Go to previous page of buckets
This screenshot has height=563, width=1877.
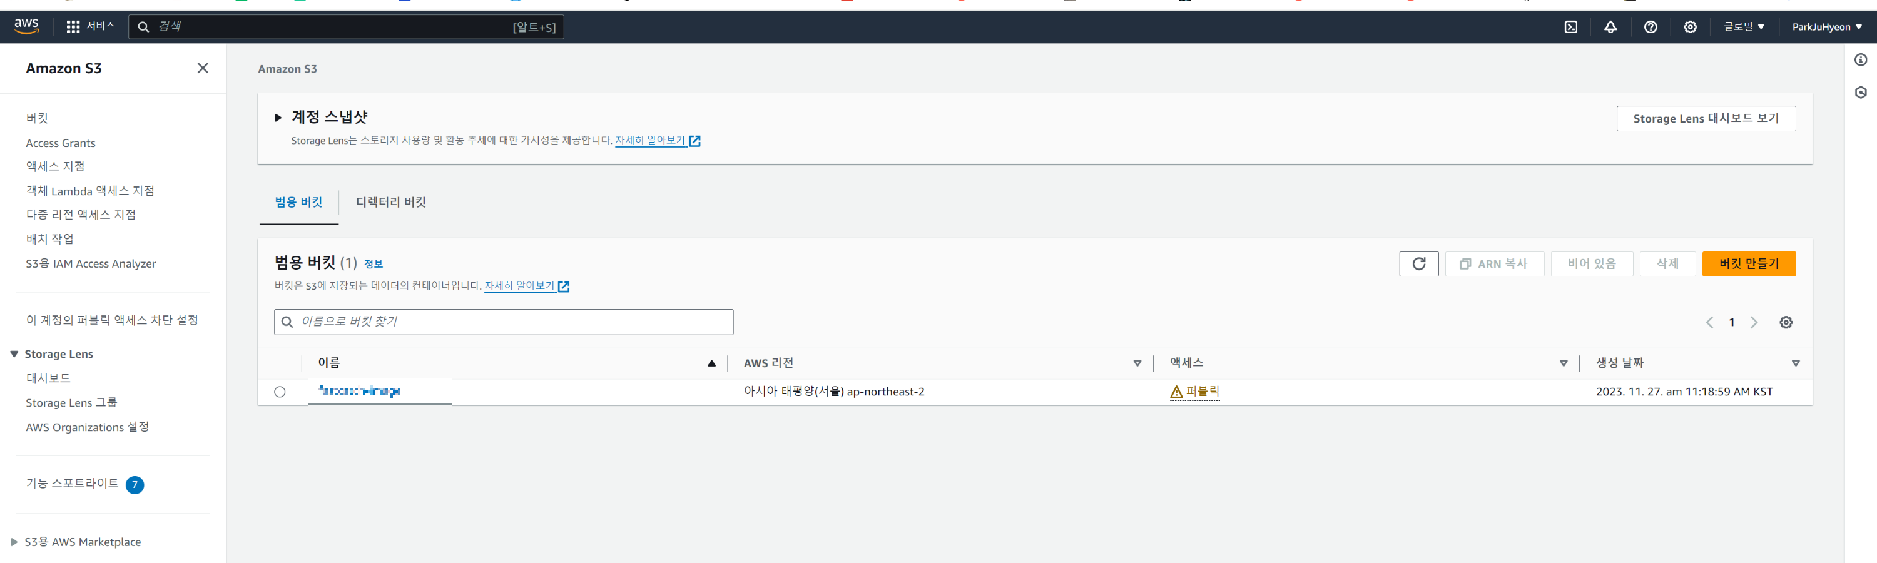point(1709,322)
